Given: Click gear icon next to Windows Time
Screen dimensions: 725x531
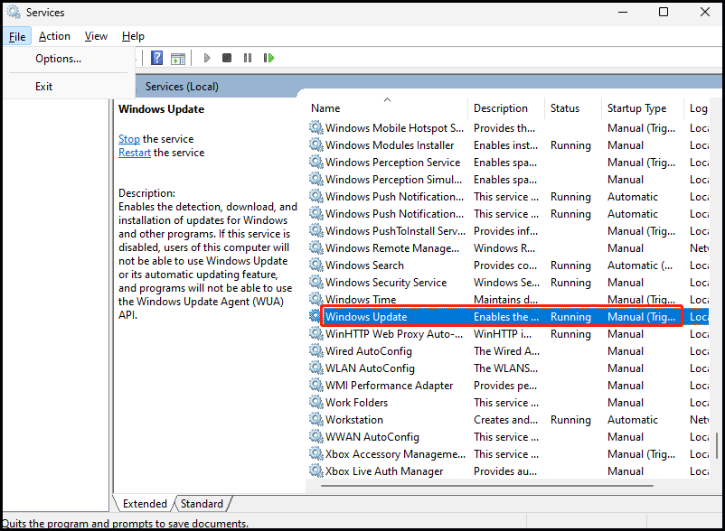Looking at the screenshot, I should (316, 299).
